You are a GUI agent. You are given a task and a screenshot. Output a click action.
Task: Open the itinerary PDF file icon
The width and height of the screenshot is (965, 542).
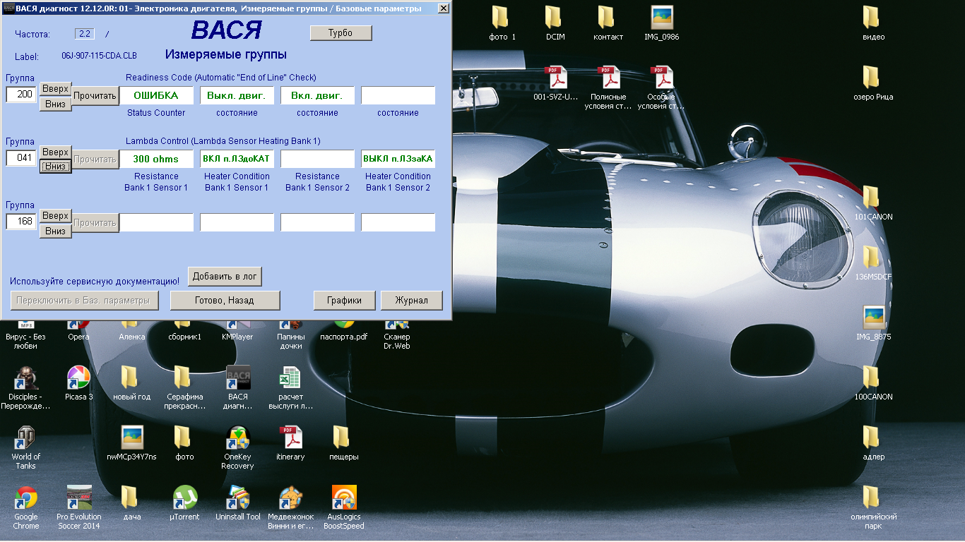point(290,438)
